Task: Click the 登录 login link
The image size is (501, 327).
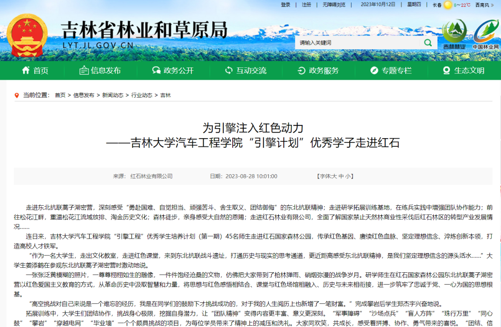Action: (x=286, y=5)
